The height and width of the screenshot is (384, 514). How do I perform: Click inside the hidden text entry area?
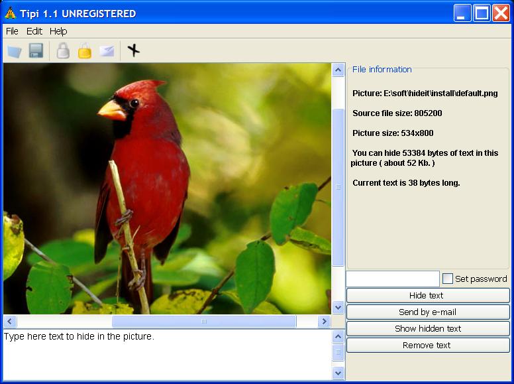point(167,354)
